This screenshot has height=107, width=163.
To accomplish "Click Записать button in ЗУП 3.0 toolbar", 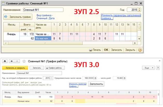I will click(37, 68).
